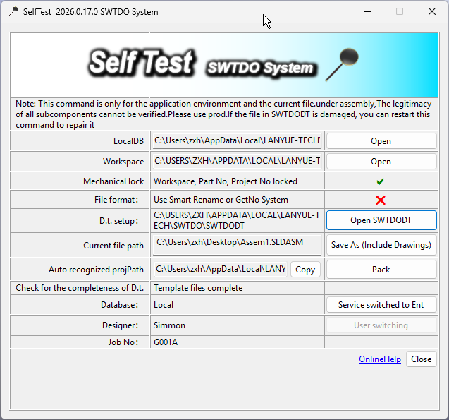This screenshot has width=449, height=420.
Task: Click the SelfTest title bar app icon
Action: tap(13, 12)
